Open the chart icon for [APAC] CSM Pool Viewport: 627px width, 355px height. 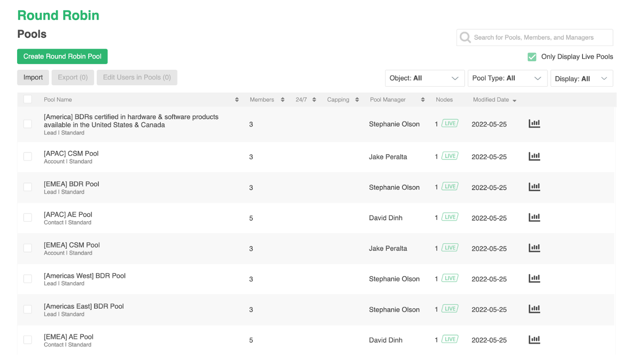tap(534, 156)
